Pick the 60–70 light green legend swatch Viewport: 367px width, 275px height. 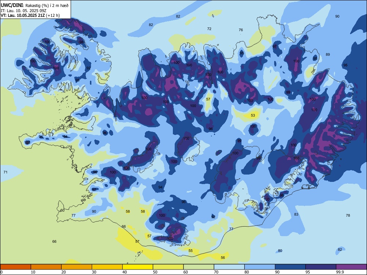point(199,267)
